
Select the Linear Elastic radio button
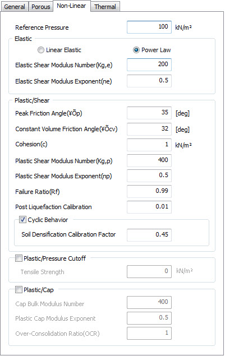[x=41, y=50]
